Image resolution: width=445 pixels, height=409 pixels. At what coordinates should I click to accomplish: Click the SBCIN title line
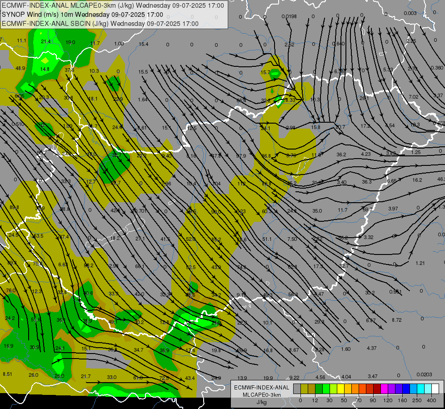(x=100, y=24)
